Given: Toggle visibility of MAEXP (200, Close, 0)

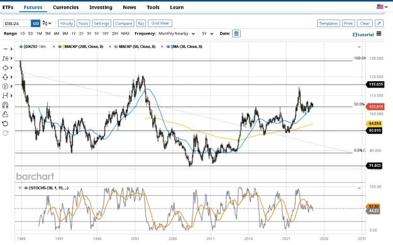Looking at the screenshot, I should pyautogui.click(x=60, y=47).
